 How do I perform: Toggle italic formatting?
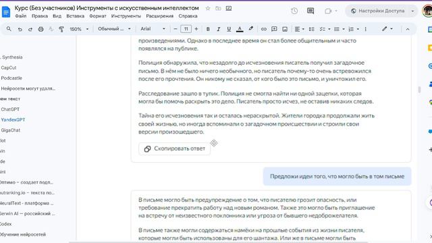(219, 29)
